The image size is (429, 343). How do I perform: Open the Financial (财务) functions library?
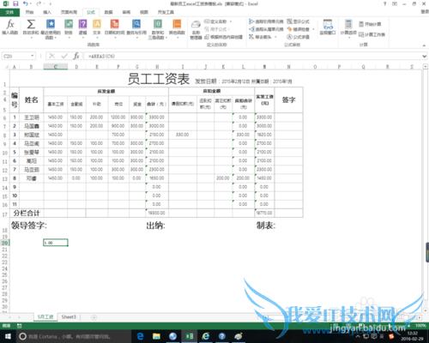click(69, 27)
